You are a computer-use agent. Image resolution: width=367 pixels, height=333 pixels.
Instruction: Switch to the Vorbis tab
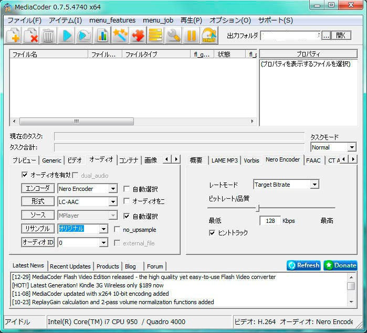251,160
